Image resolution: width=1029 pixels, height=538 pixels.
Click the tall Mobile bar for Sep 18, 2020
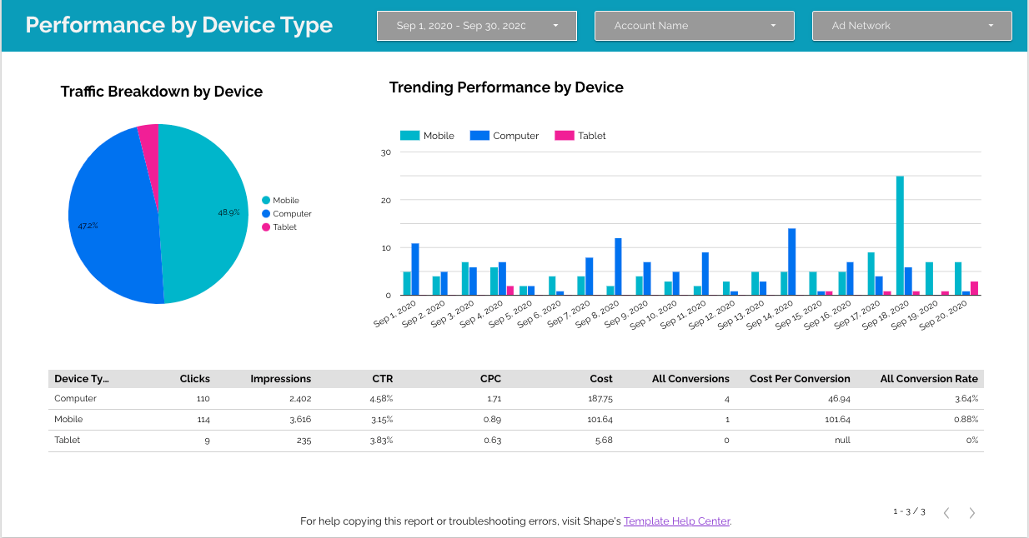[898, 233]
